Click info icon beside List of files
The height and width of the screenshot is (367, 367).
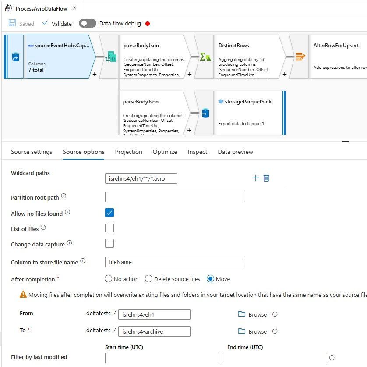(43, 228)
